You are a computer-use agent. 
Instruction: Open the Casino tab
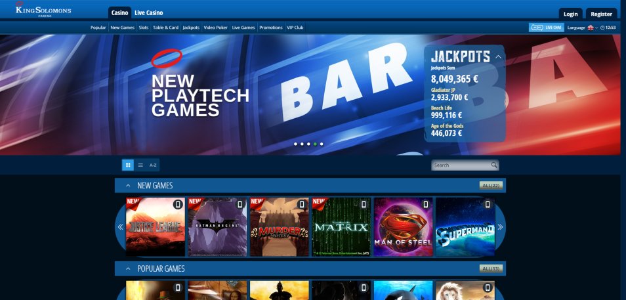119,12
